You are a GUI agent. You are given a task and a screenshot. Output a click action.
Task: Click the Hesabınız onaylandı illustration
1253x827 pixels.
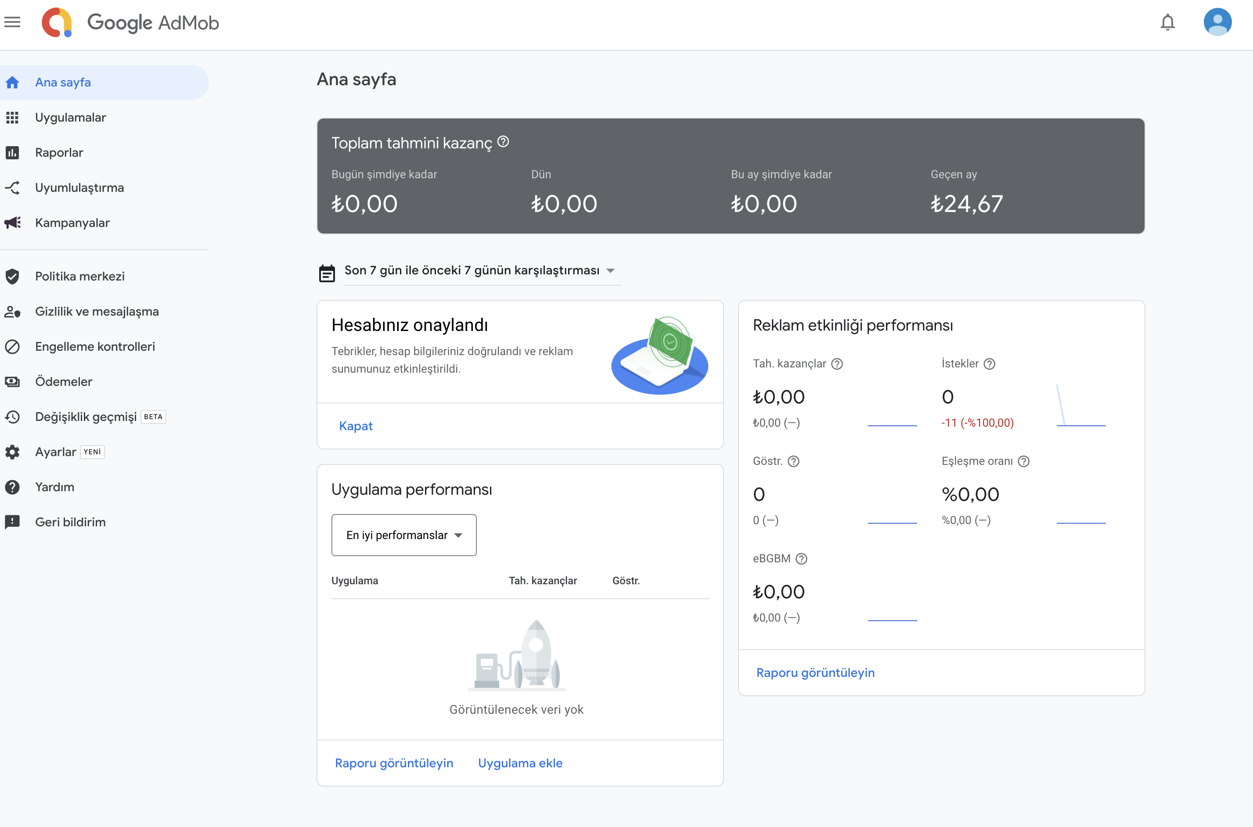point(660,355)
